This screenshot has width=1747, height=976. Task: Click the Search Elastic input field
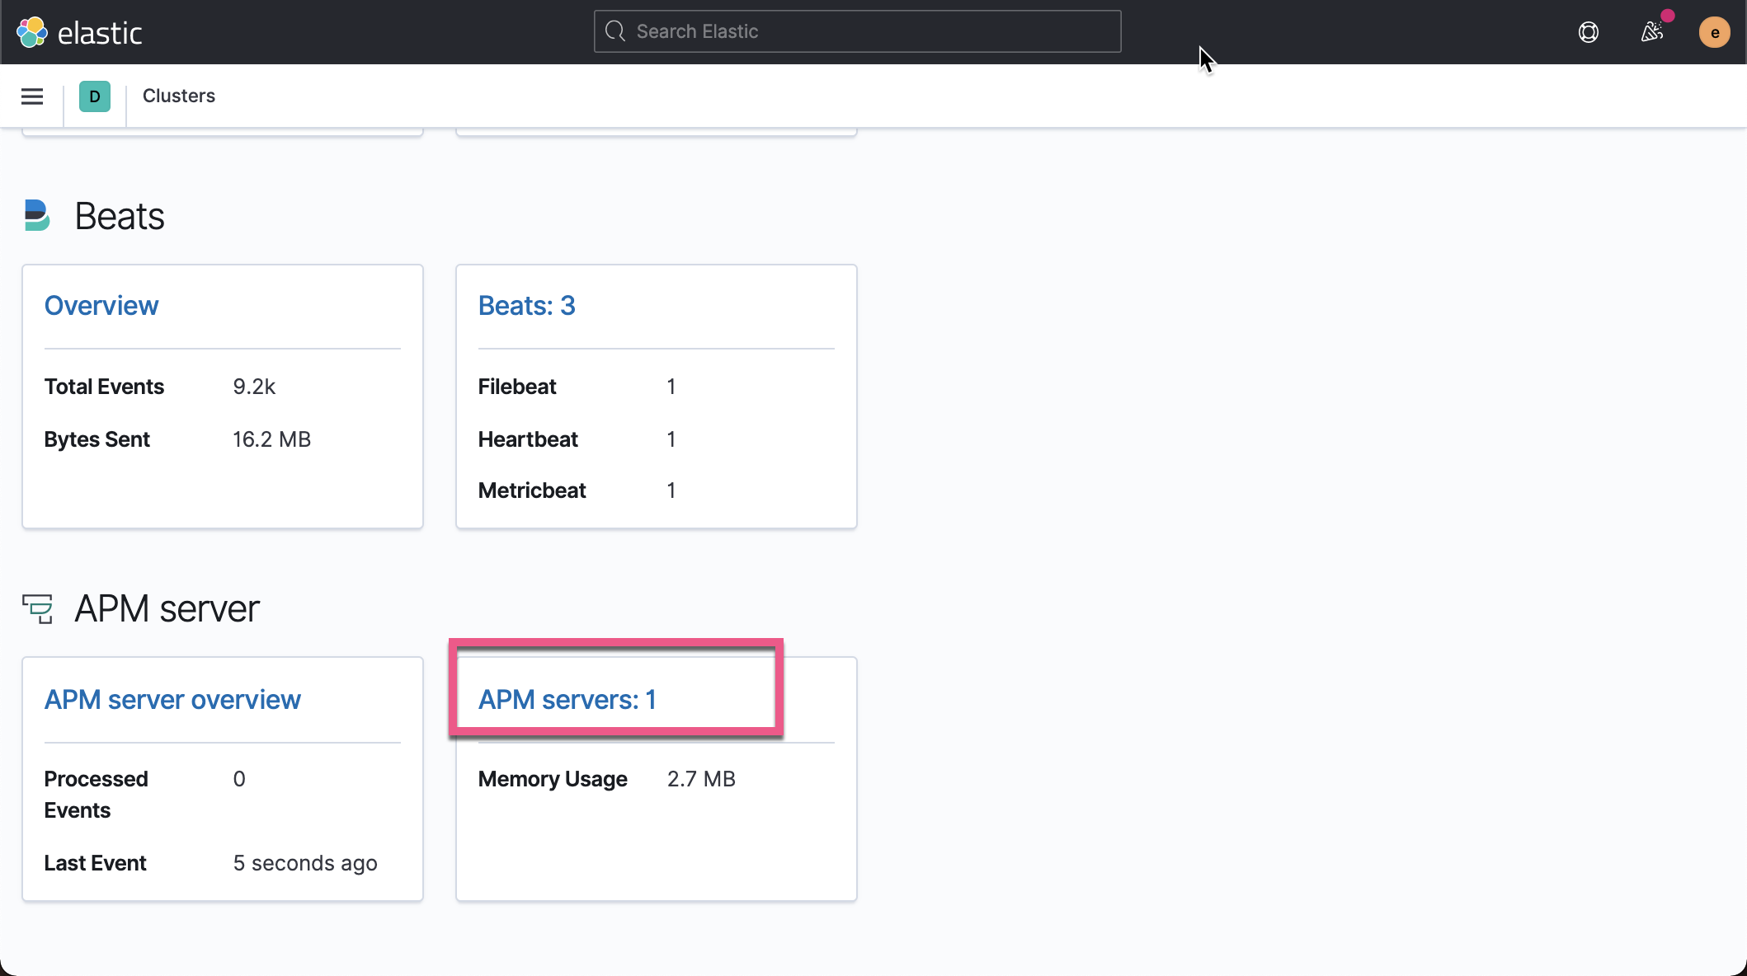pos(857,30)
